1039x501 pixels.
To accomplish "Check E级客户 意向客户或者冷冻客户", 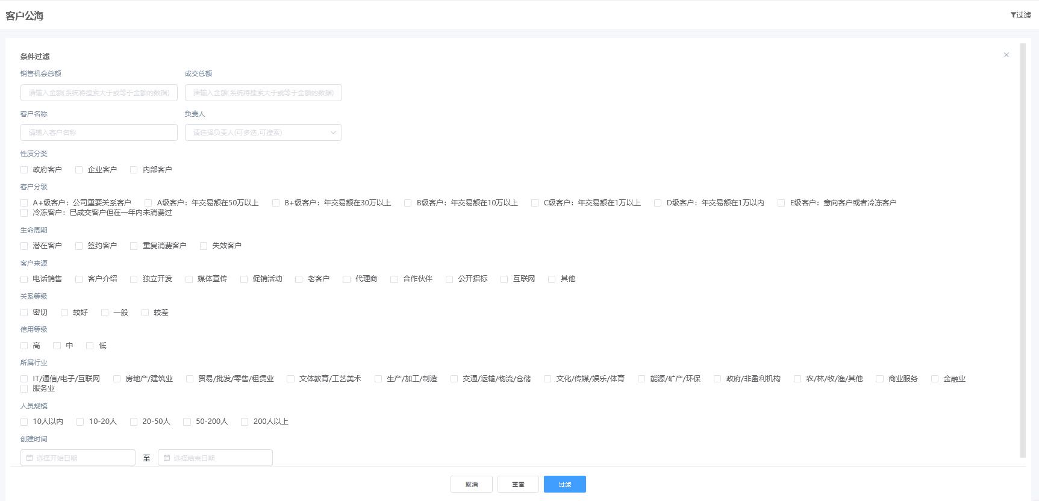I will [x=781, y=203].
